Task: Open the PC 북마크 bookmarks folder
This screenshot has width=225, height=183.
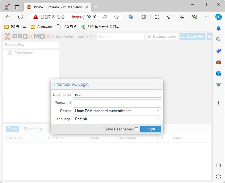Action: tap(15, 27)
